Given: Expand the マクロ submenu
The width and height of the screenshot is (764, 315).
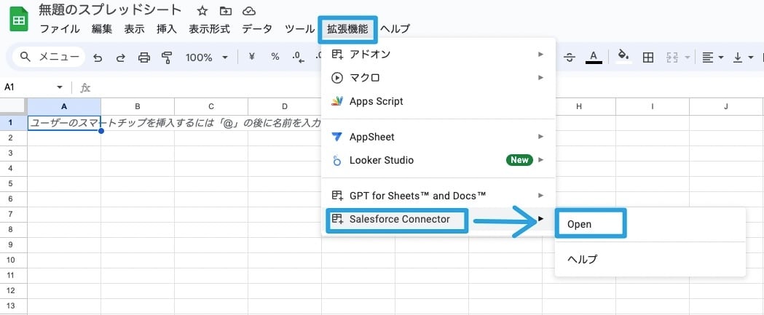Looking at the screenshot, I should [438, 77].
